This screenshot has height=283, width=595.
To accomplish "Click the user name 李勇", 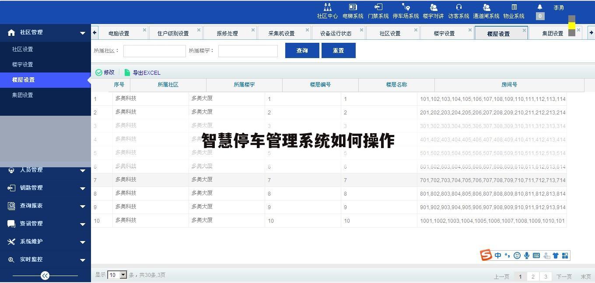I will click(x=559, y=8).
